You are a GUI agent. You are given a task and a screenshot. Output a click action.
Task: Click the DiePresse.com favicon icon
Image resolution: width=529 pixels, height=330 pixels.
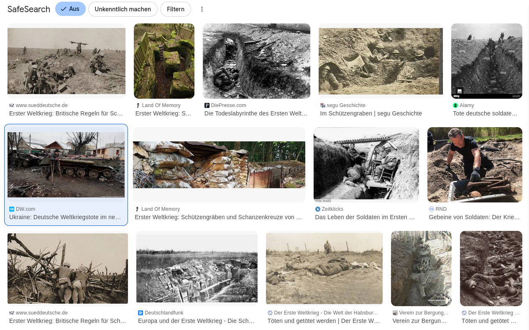click(207, 105)
